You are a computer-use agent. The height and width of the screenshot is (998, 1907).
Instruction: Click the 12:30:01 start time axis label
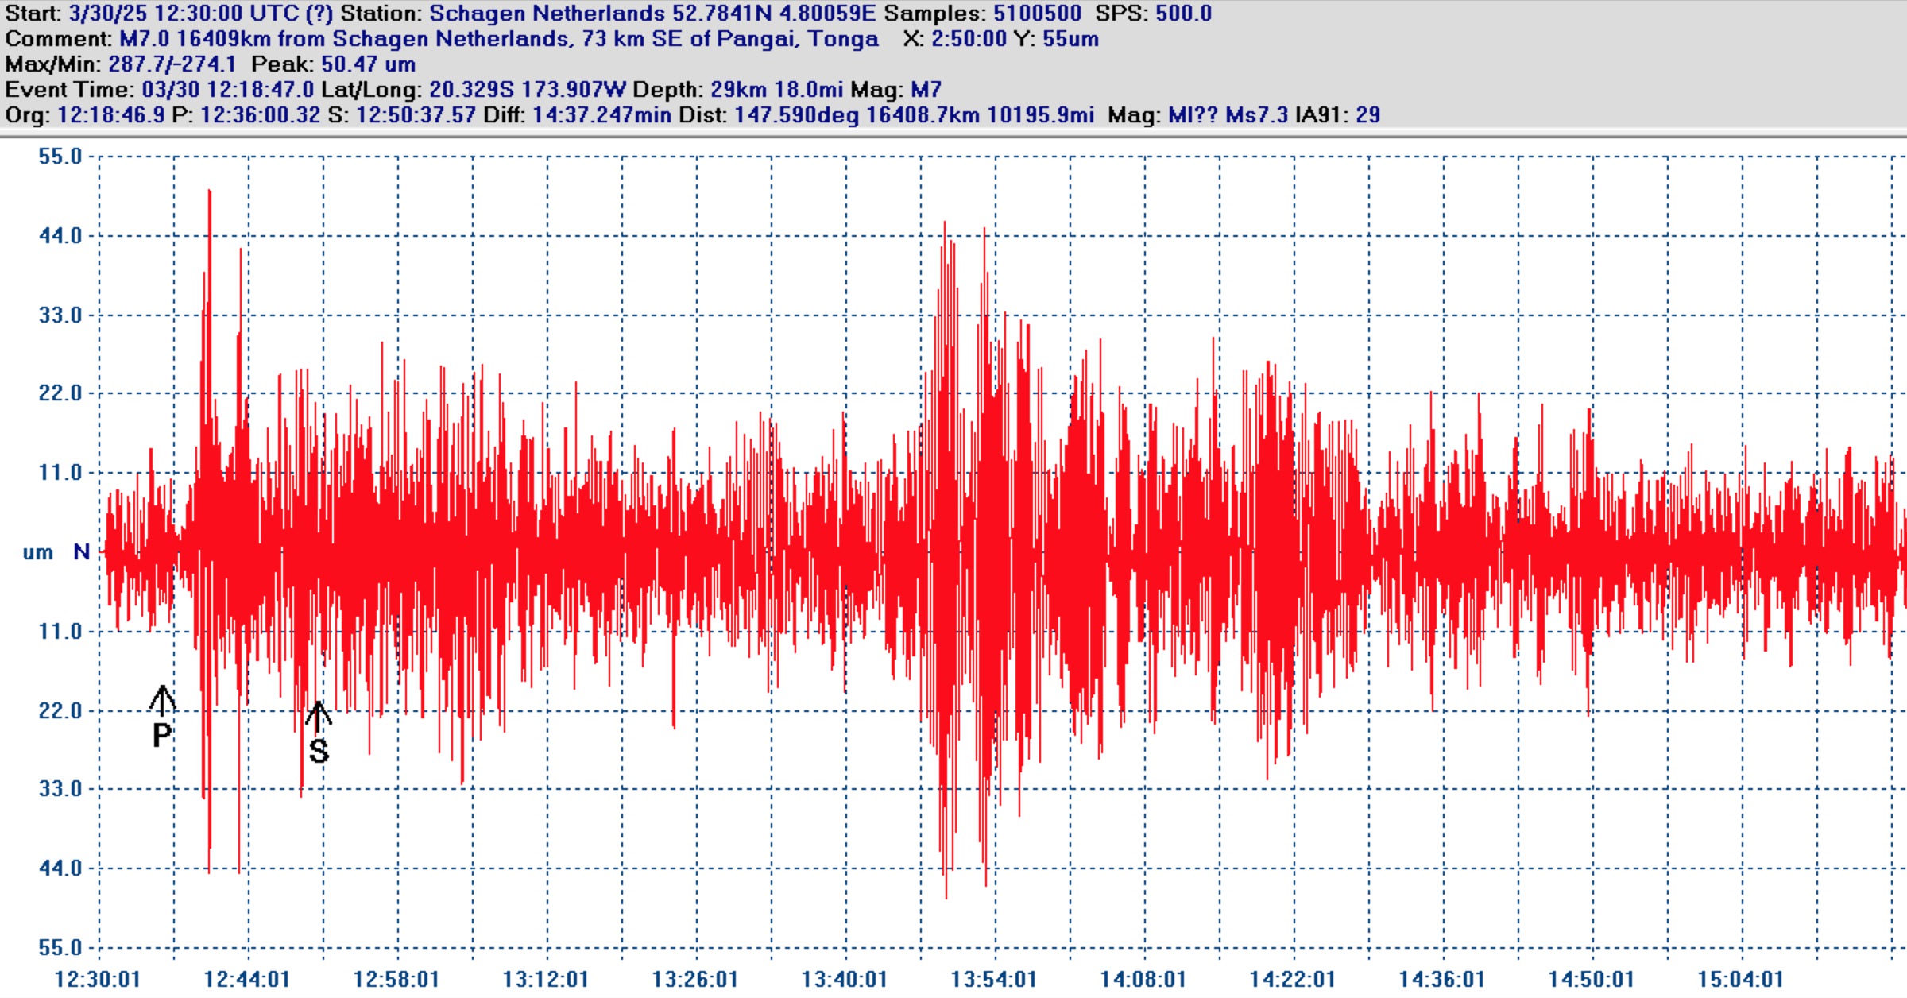(x=98, y=979)
